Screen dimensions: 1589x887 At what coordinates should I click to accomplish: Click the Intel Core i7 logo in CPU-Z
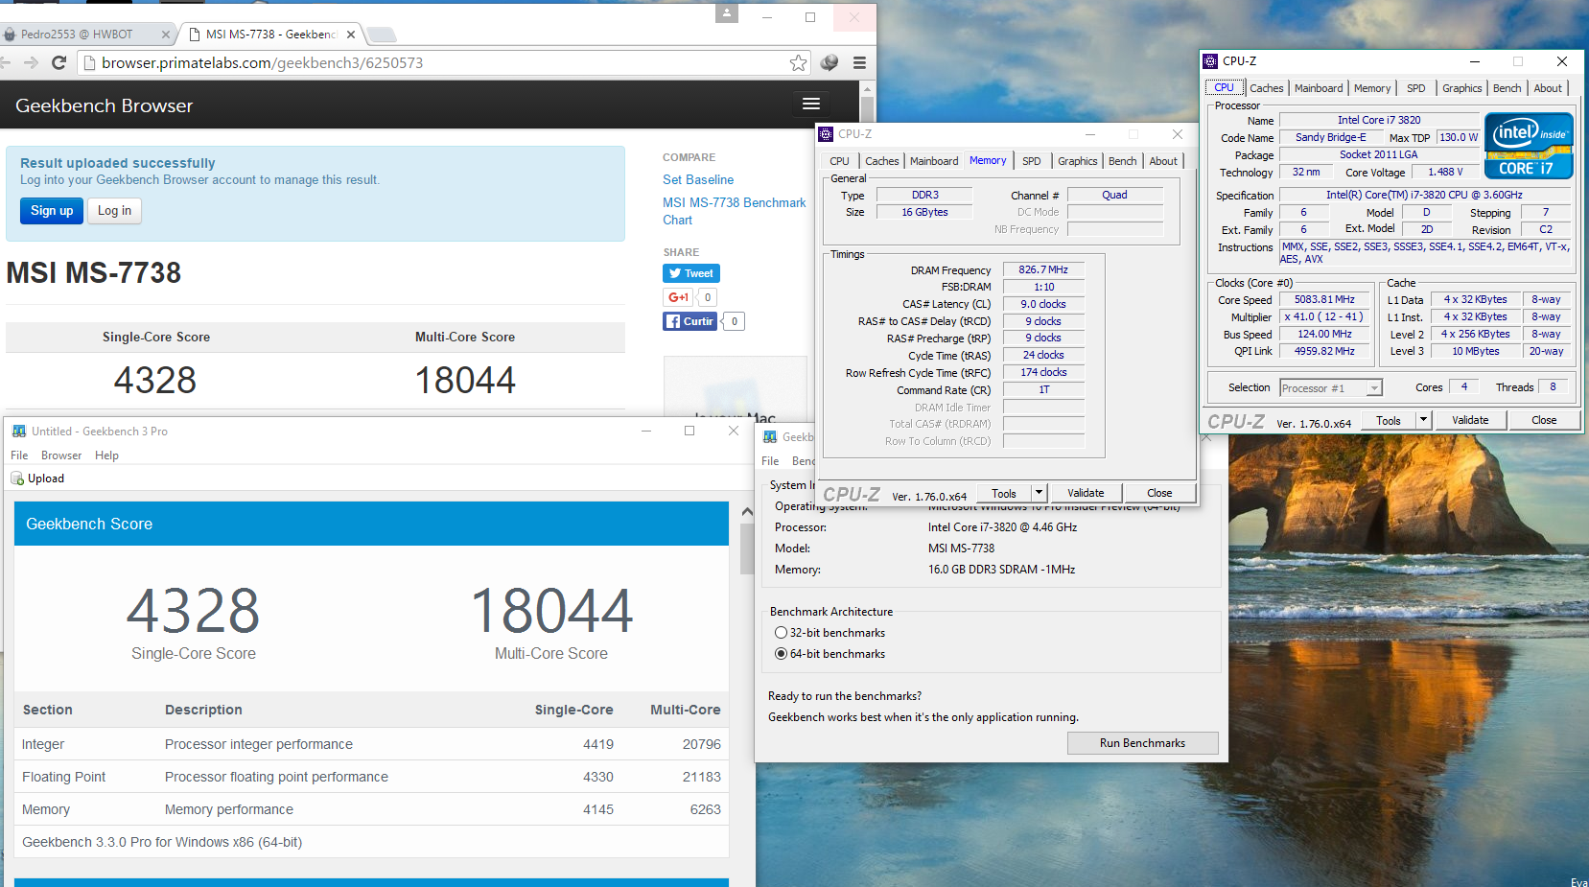click(x=1529, y=146)
